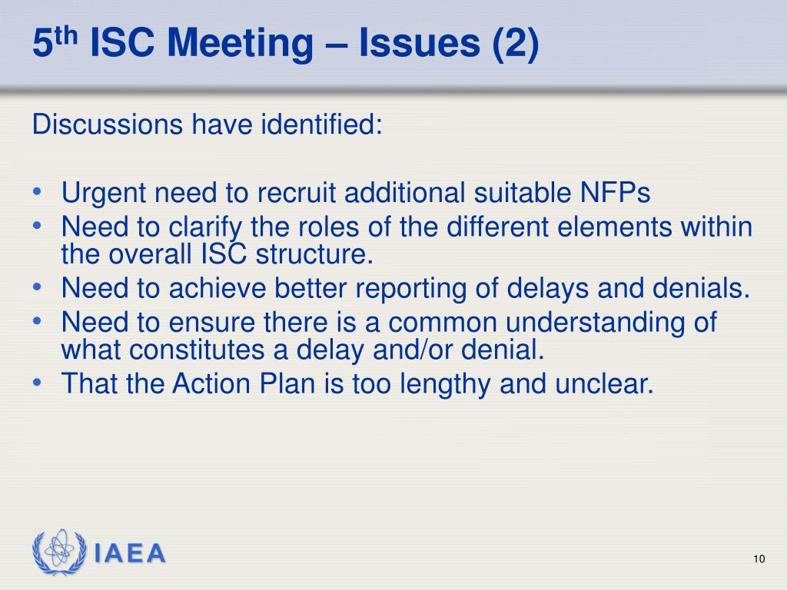Click the bullet about better reporting of delays

[406, 288]
